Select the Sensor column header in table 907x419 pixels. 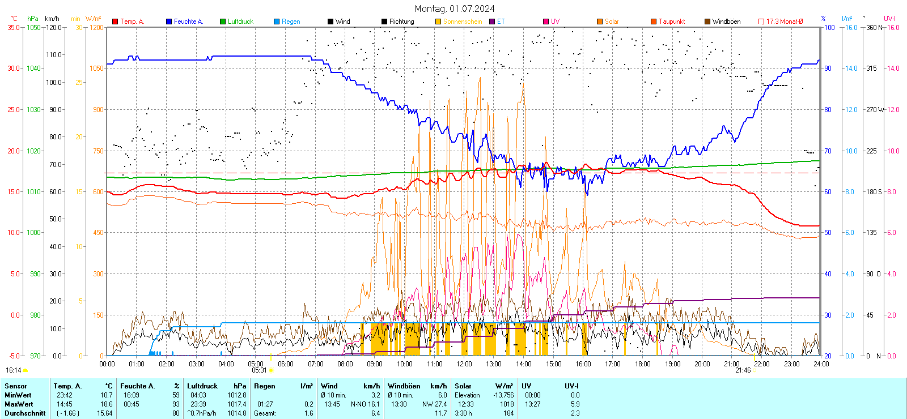click(x=16, y=386)
